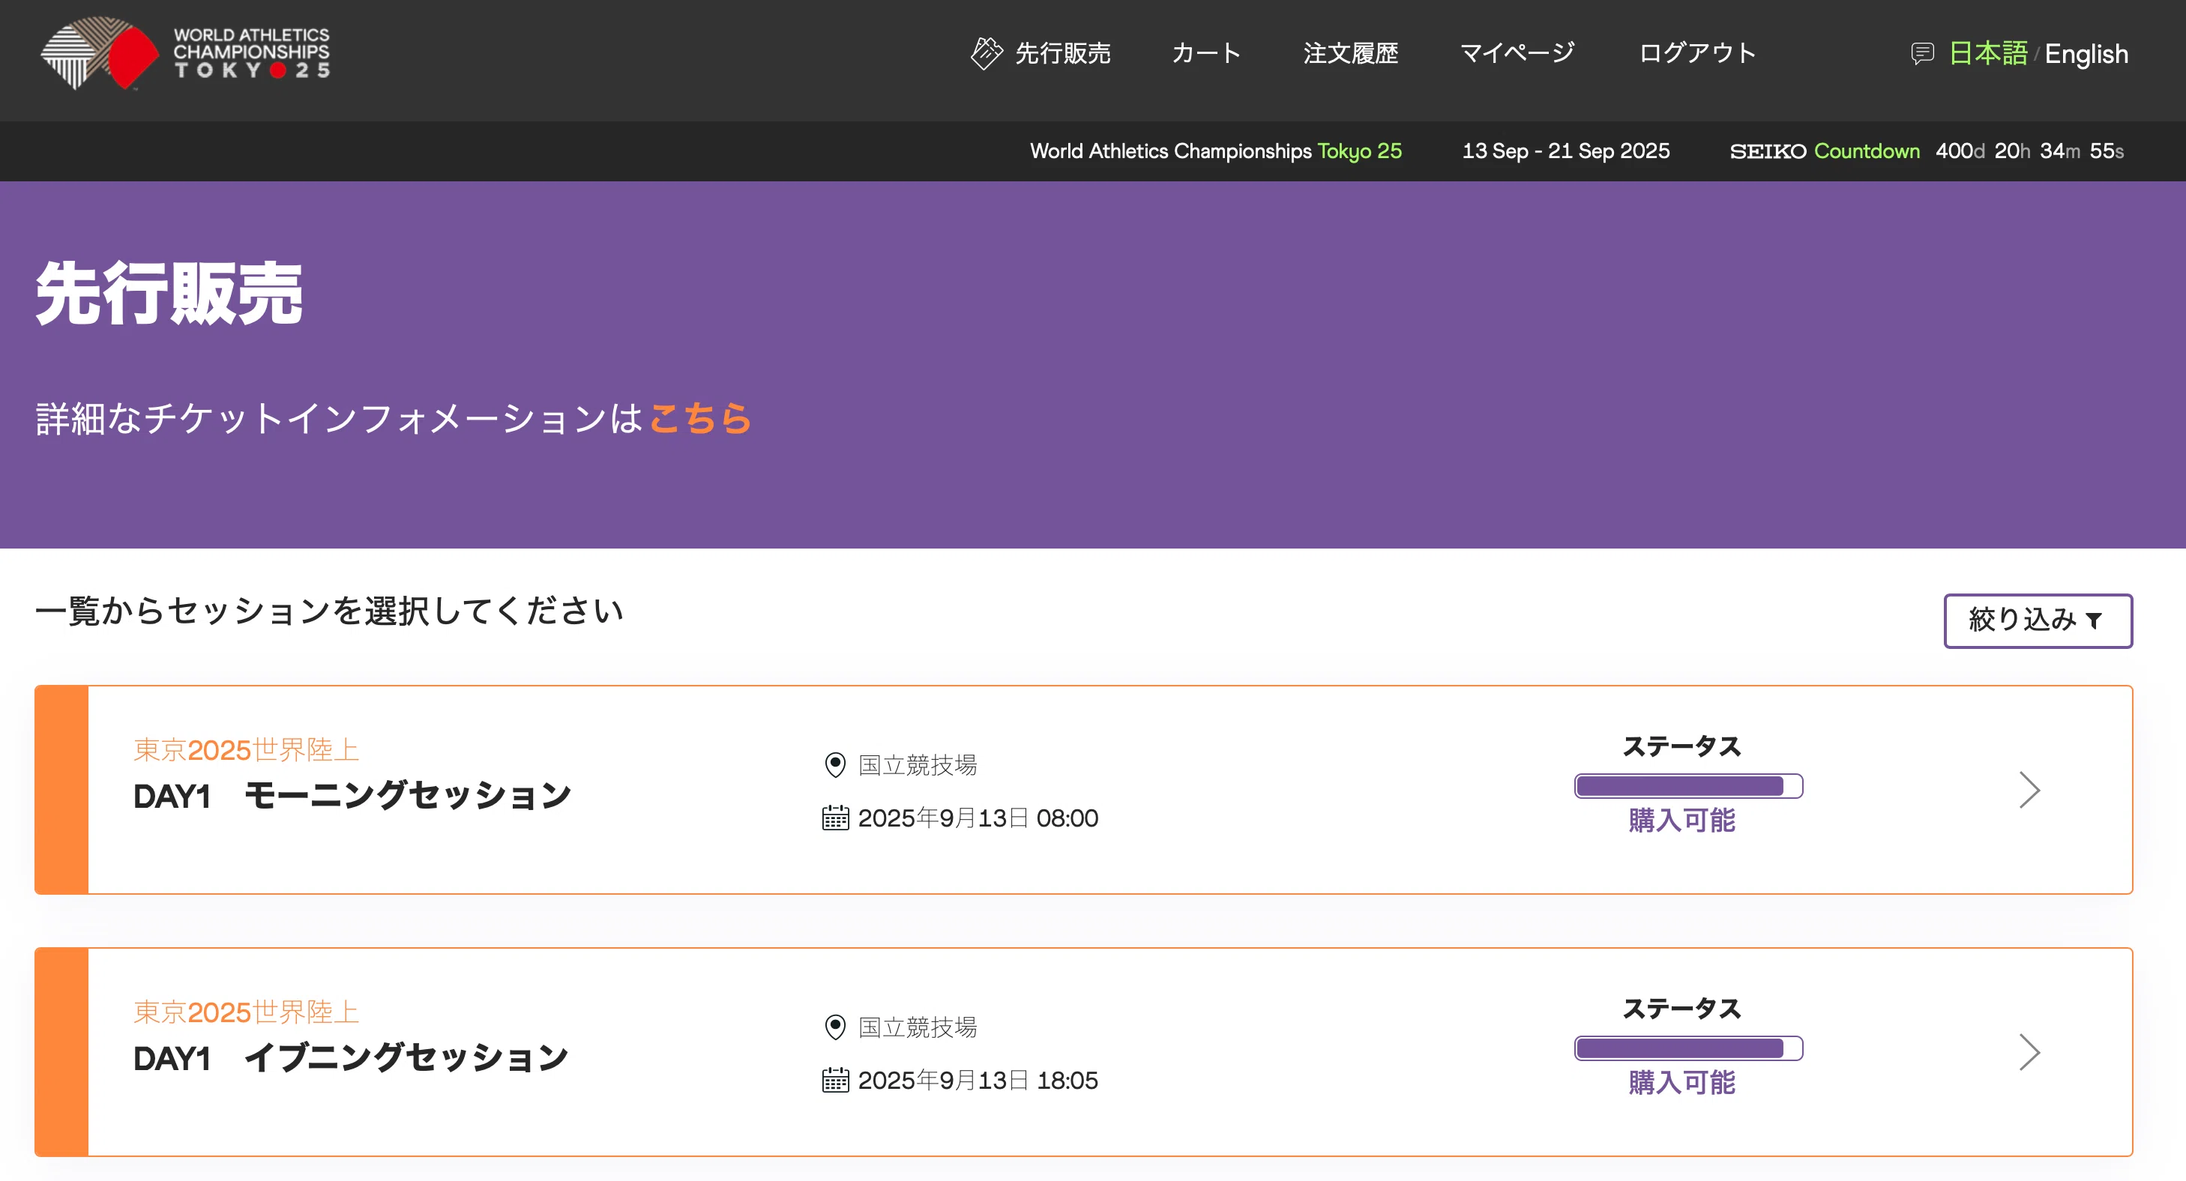The image size is (2186, 1181).
Task: Click 国立競技場 venue in the morning session row
Action: [x=918, y=765]
